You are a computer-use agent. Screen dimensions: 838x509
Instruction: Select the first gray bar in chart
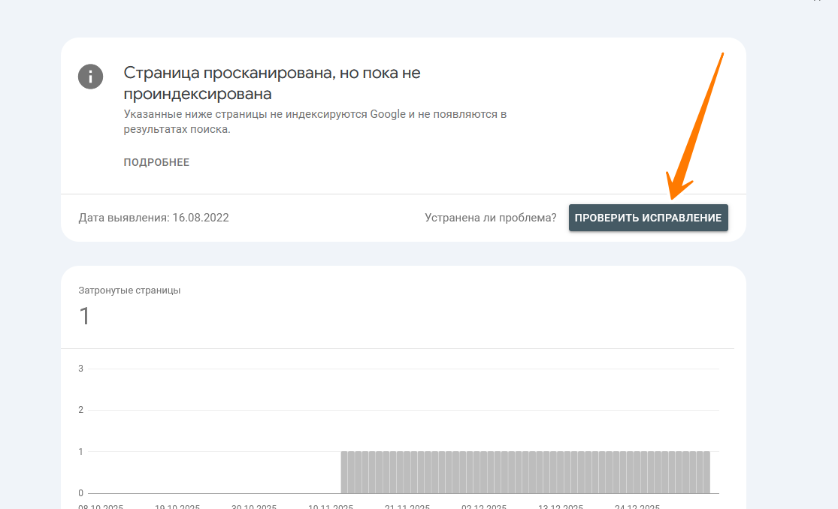point(344,472)
